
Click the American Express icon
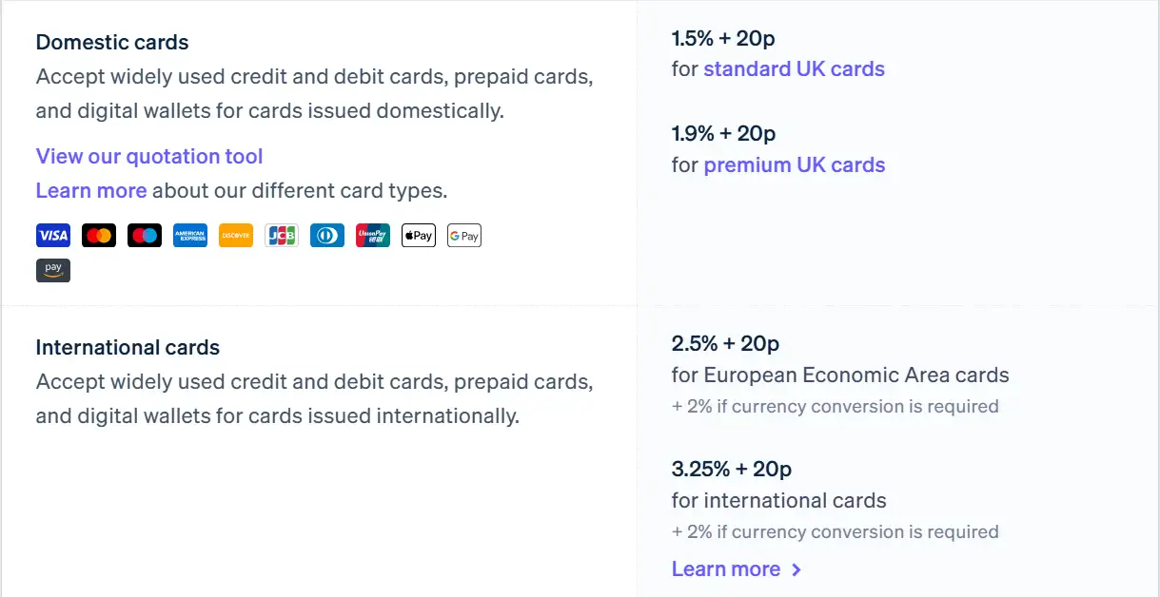point(190,236)
